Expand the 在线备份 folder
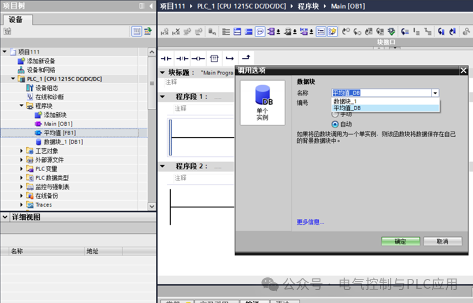The image size is (473, 303). [x=21, y=196]
